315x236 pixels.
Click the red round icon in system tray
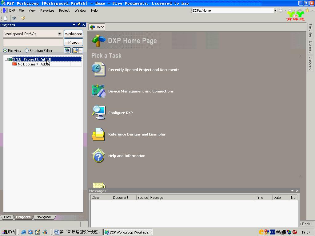pyautogui.click(x=295, y=232)
